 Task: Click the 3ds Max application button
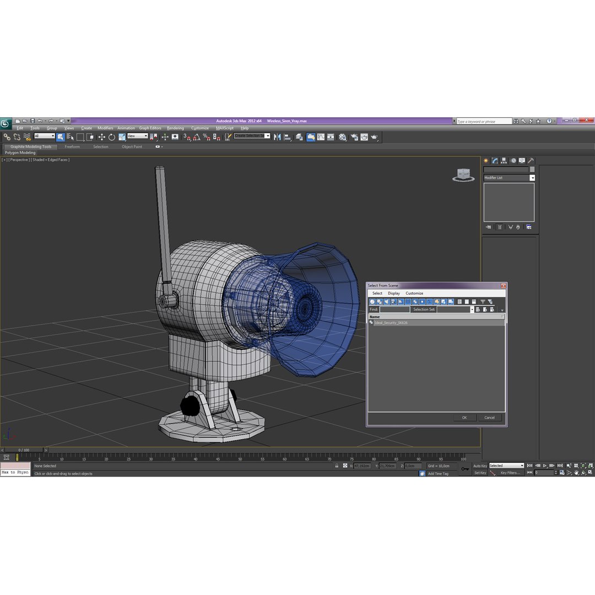6,123
